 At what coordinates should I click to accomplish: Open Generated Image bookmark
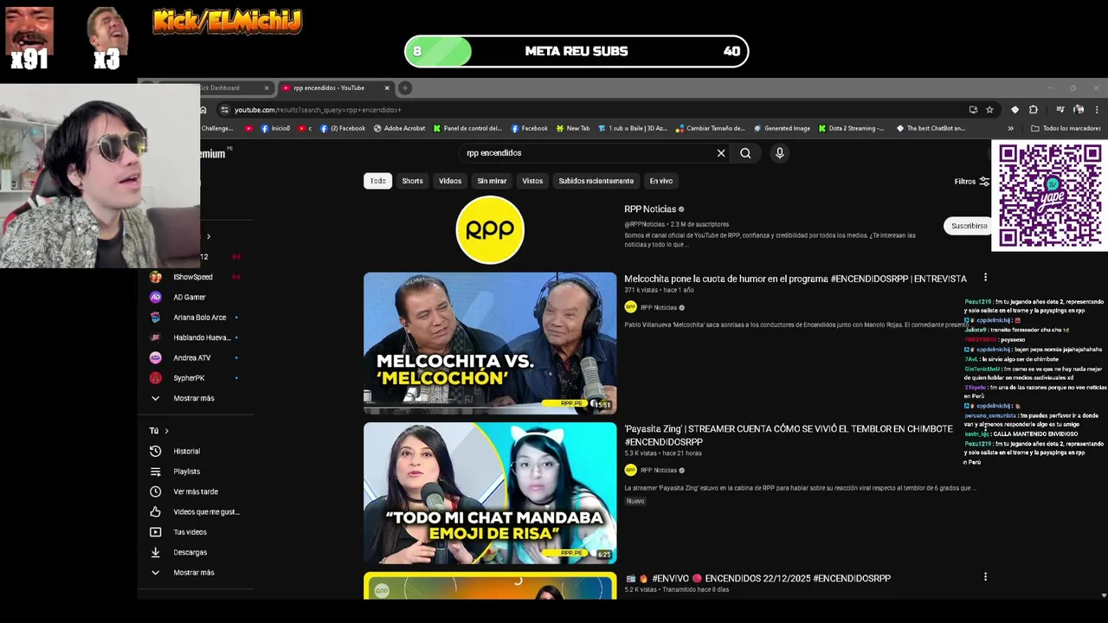[782, 128]
